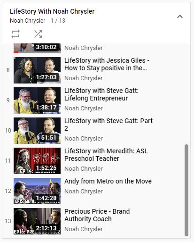Play the Meredith ASL Preschool Teacher thumbnail

(x=37, y=161)
